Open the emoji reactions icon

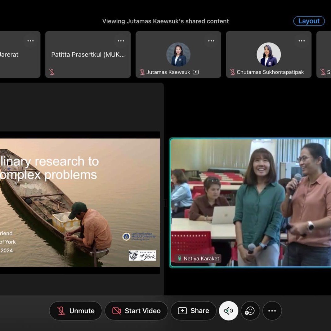(x=250, y=311)
